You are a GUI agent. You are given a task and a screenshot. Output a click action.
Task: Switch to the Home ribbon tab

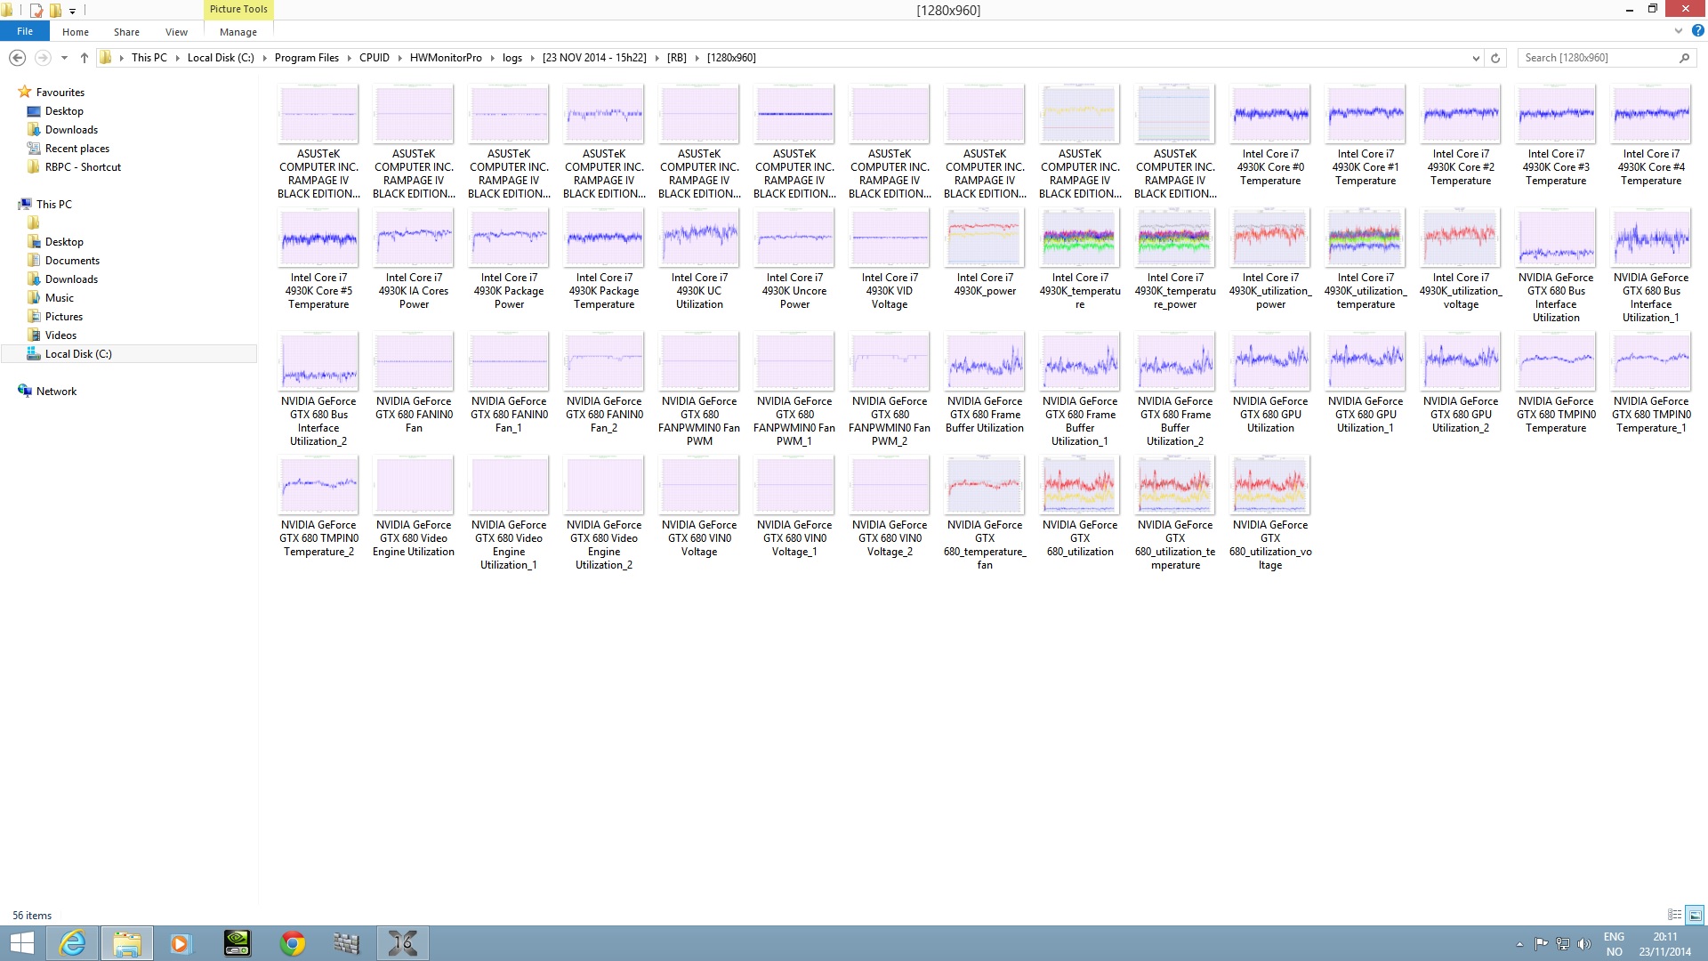[x=76, y=32]
